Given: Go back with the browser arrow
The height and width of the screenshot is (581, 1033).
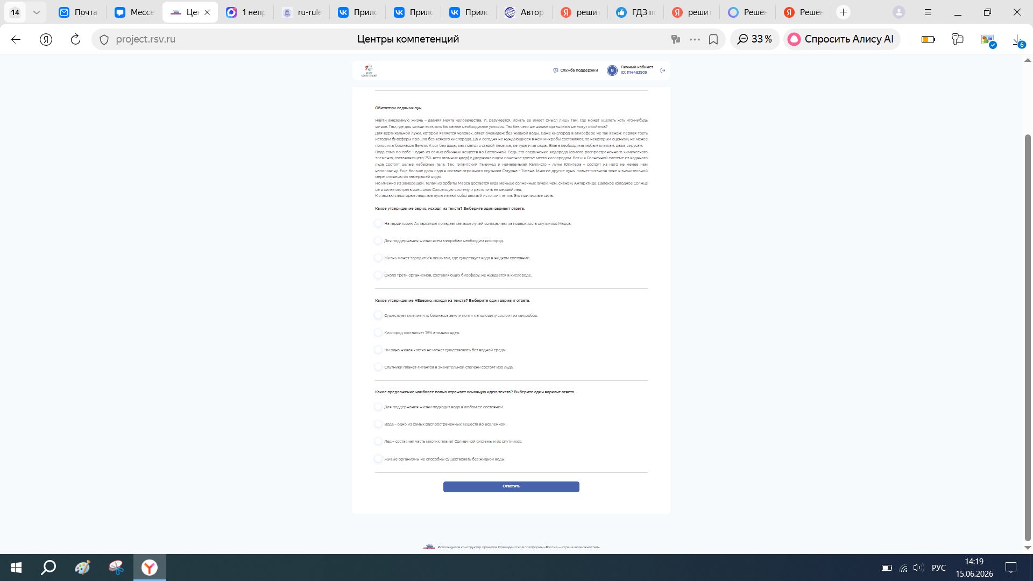Looking at the screenshot, I should point(16,39).
